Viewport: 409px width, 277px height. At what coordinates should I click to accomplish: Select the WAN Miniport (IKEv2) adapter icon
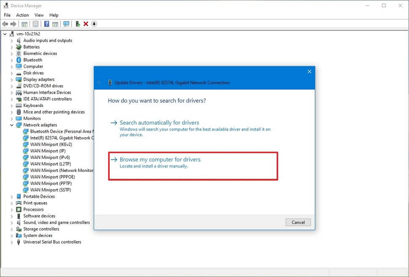[26, 144]
